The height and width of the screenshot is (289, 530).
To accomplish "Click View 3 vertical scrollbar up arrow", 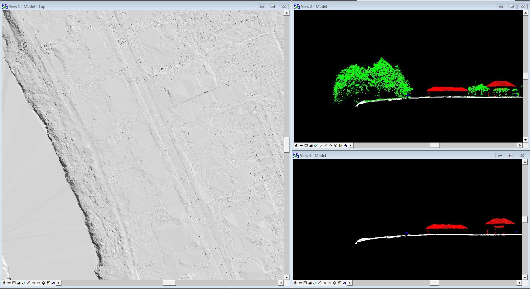I will pos(525,162).
